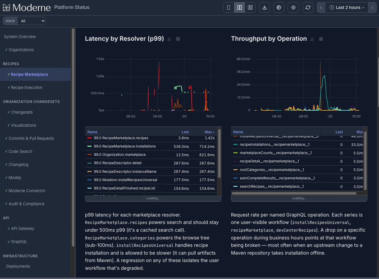
Task: Toggle the RecipeMarketplace.installations series
Action: coord(125,146)
